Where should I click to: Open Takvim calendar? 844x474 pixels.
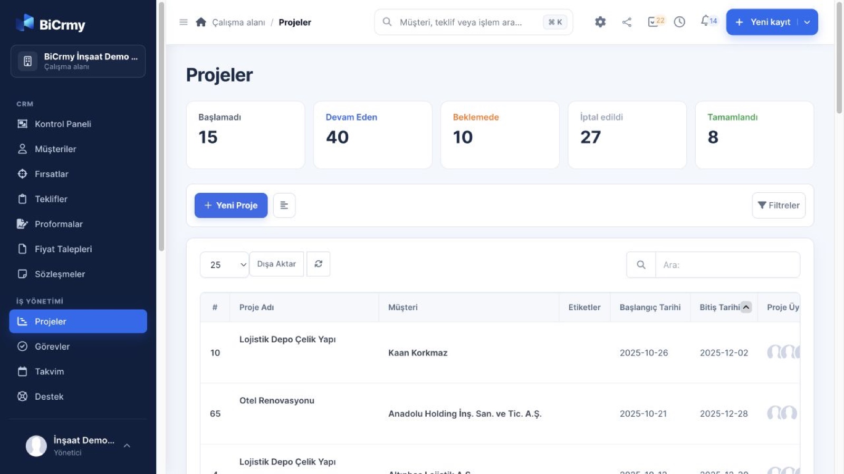tap(78, 371)
